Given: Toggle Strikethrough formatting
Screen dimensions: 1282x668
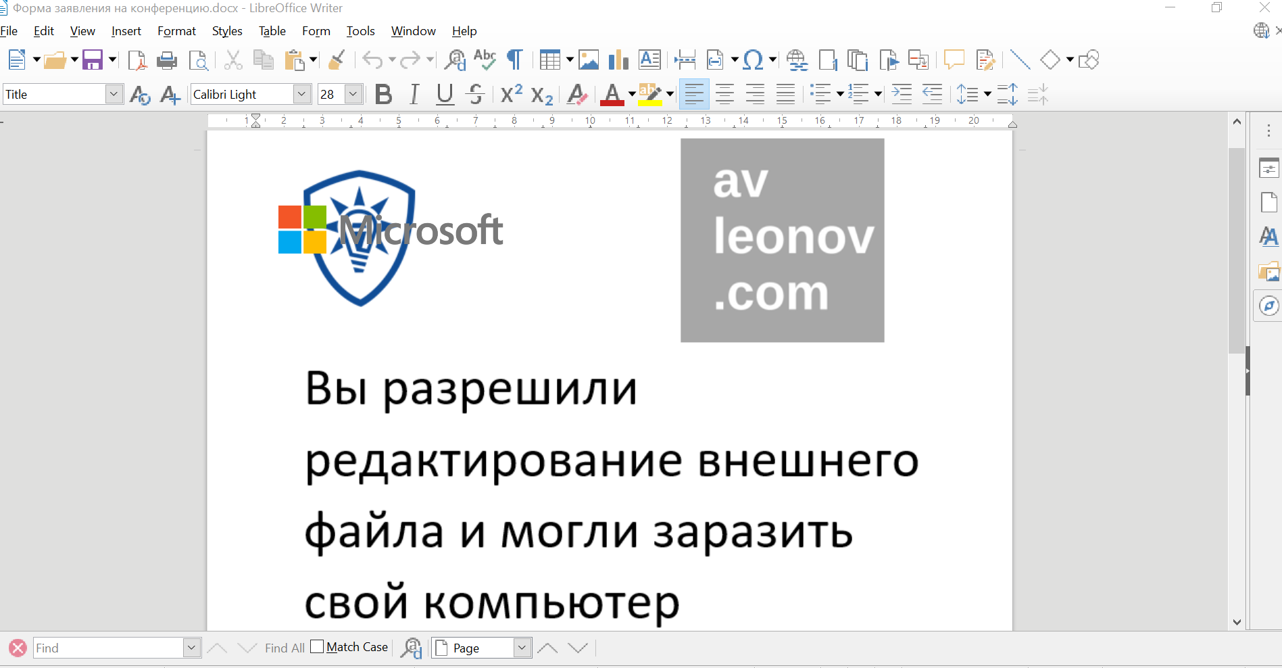Looking at the screenshot, I should click(x=476, y=95).
